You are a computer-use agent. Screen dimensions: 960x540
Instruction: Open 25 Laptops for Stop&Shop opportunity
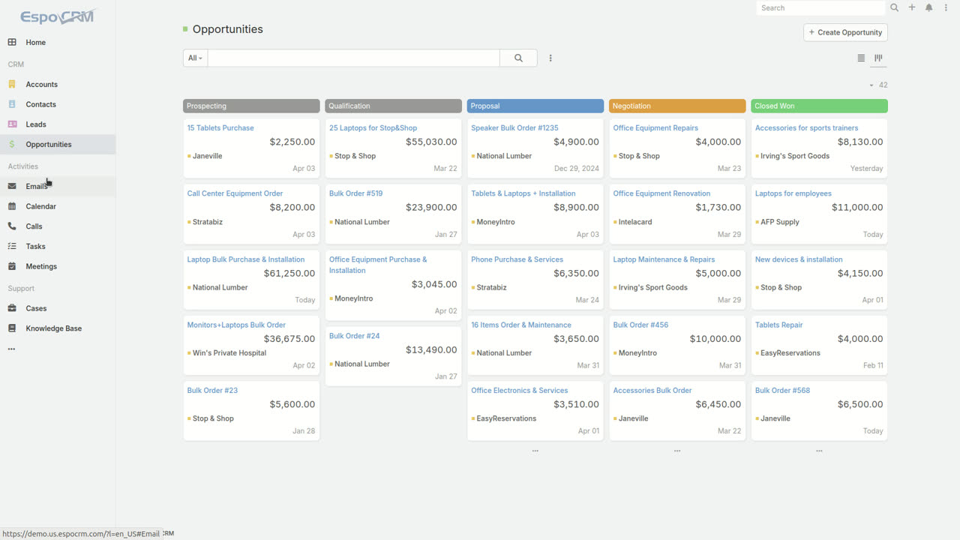(373, 128)
